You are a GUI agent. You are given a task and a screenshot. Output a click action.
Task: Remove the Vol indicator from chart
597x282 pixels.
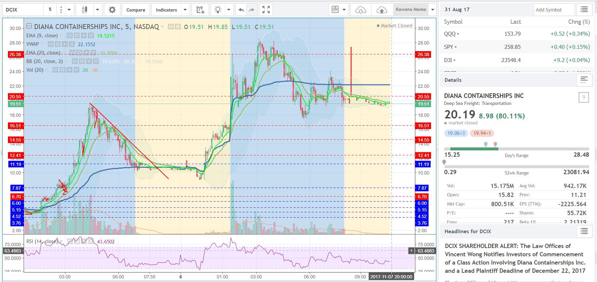point(76,70)
